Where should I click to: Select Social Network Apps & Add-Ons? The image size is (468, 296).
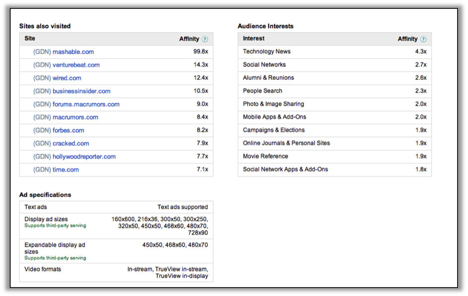(x=334, y=170)
